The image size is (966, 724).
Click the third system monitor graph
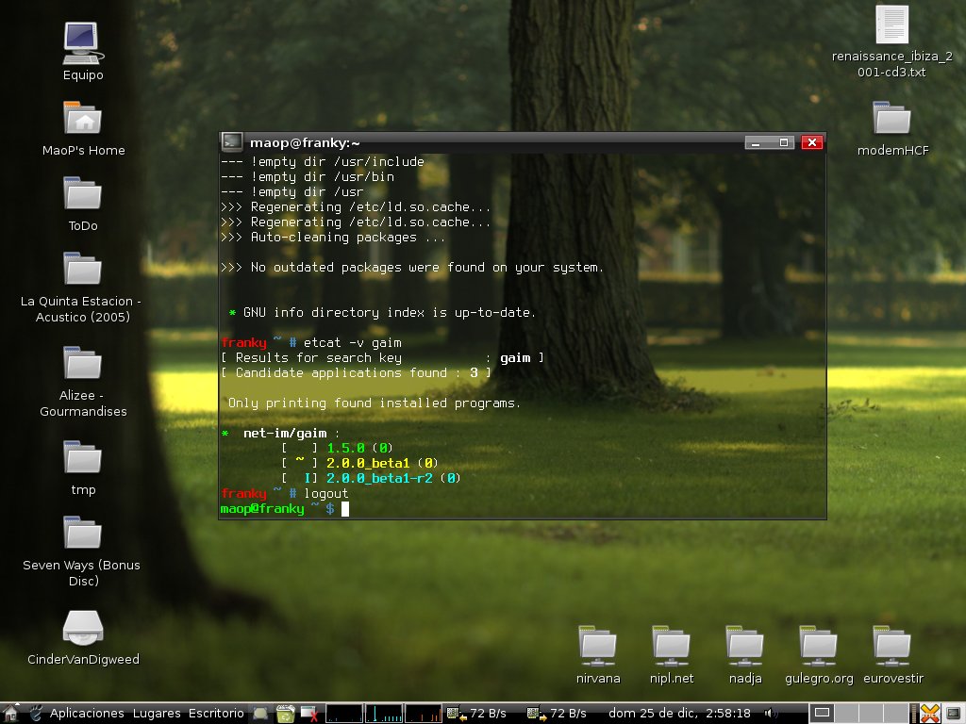tap(424, 714)
